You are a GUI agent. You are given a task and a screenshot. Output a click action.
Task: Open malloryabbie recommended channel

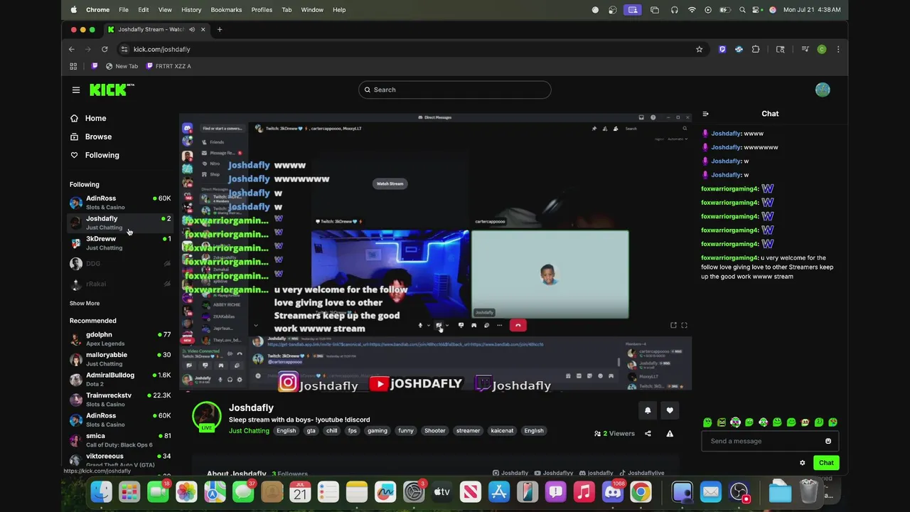[x=120, y=359]
